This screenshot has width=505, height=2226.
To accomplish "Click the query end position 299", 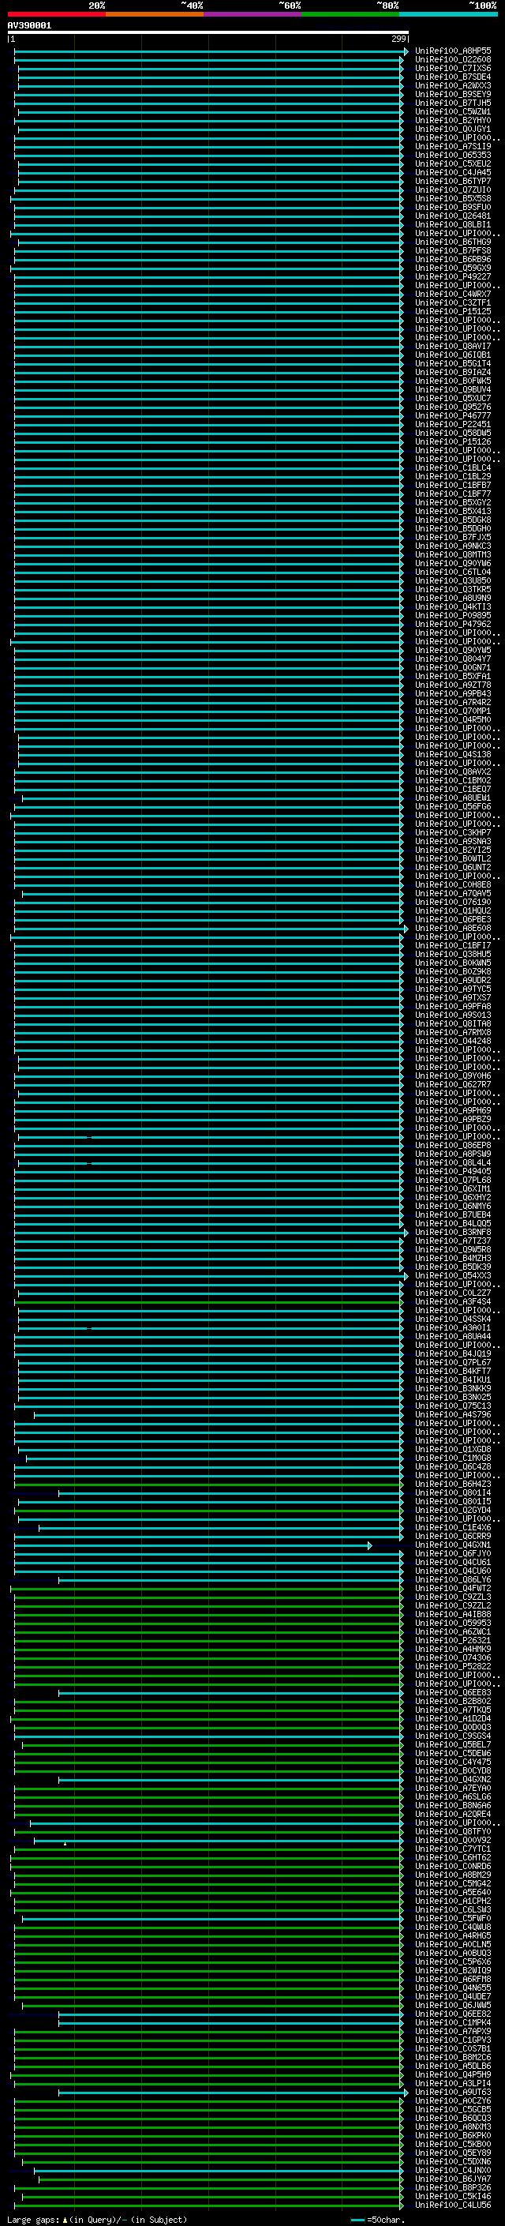I will 398,39.
